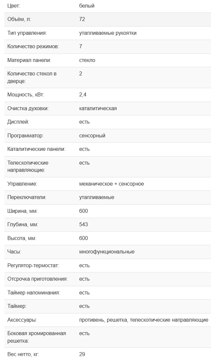Select the "Глубина, мм:" label
Image resolution: width=211 pixels, height=361 pixels.
pyautogui.click(x=23, y=225)
